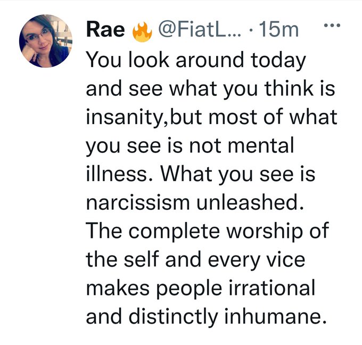Click the phrase "What you see is"

tap(238, 174)
